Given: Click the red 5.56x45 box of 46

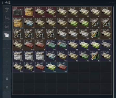Looking at the screenshot, I should click(x=40, y=67).
